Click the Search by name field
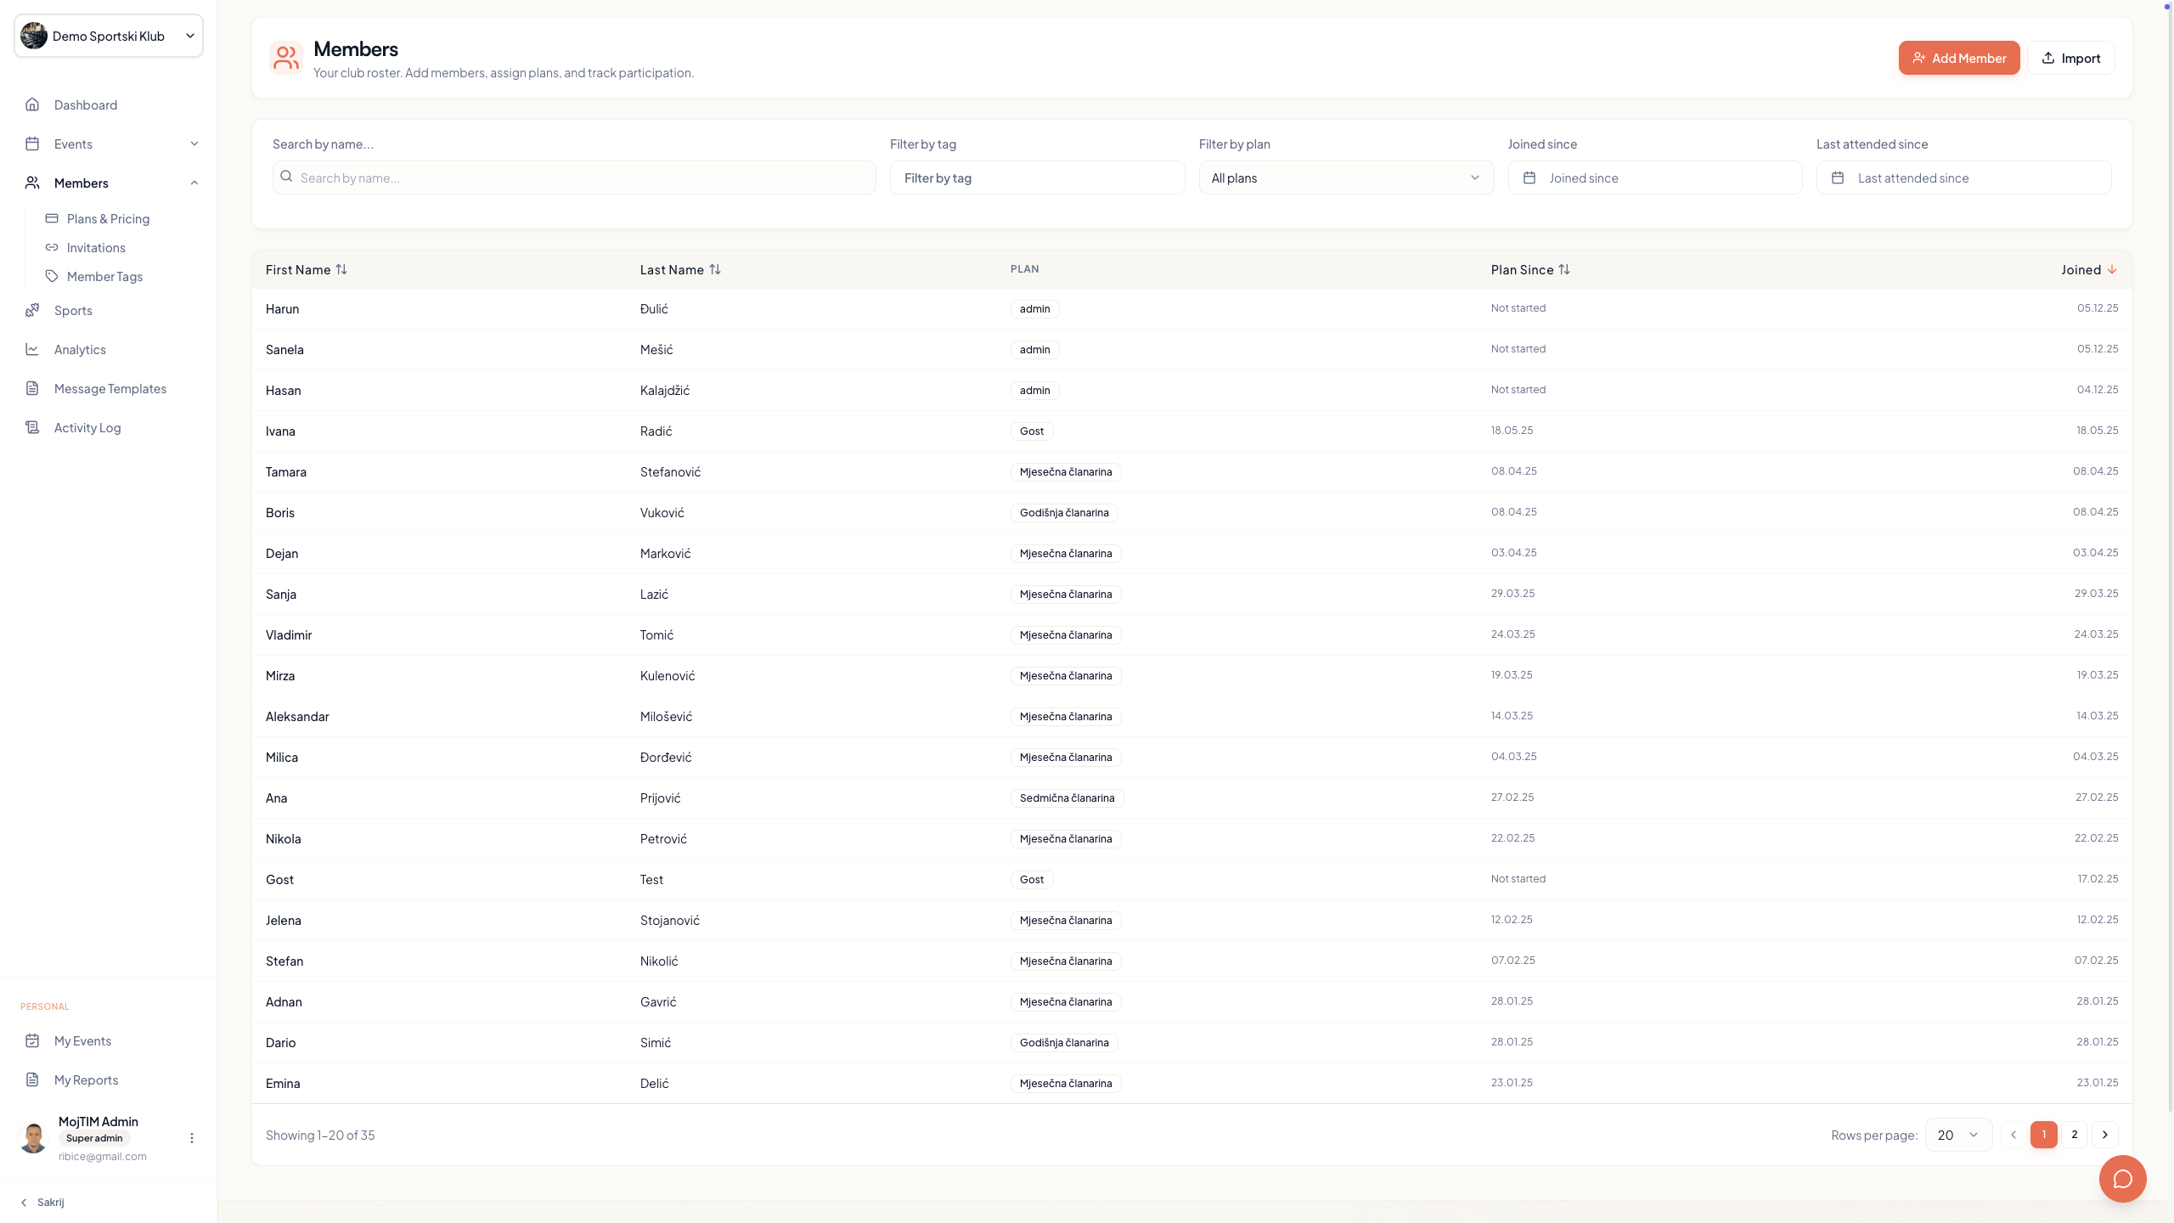 [574, 178]
